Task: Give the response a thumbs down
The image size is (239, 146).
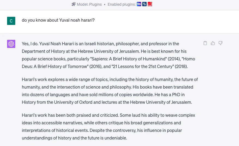Action: 220,43
